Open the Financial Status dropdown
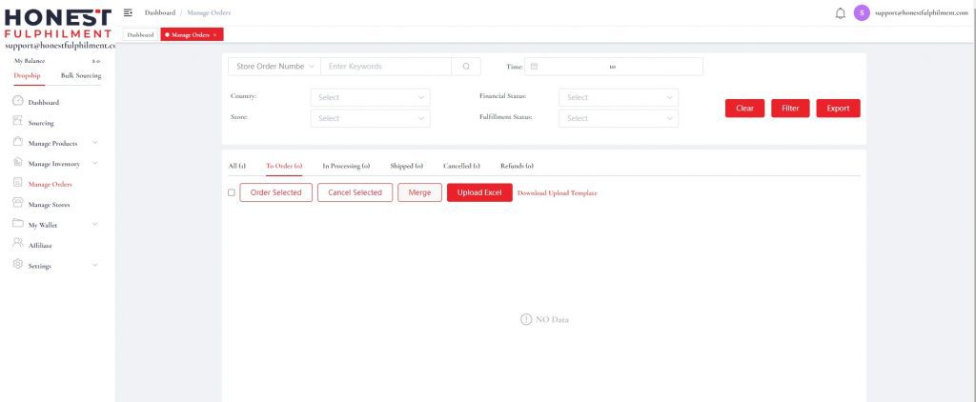 click(619, 97)
